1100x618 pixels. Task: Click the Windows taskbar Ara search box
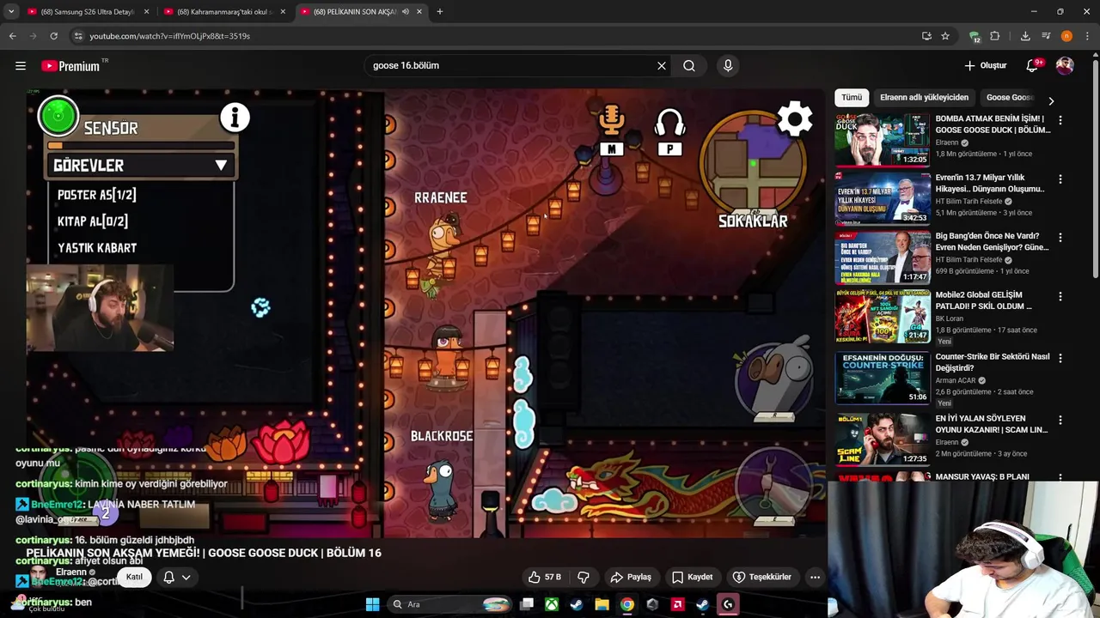point(450,604)
